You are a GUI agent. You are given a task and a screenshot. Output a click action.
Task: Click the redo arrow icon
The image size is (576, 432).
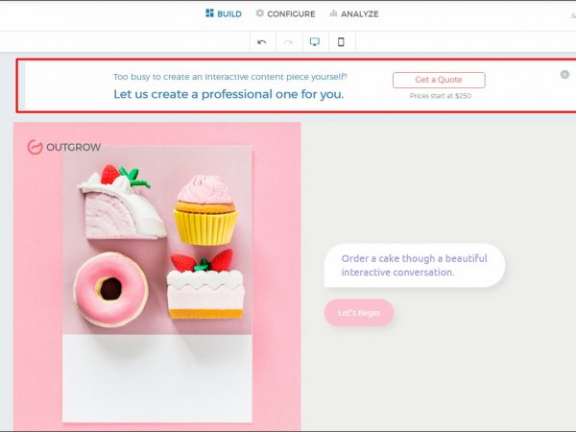[x=288, y=42]
